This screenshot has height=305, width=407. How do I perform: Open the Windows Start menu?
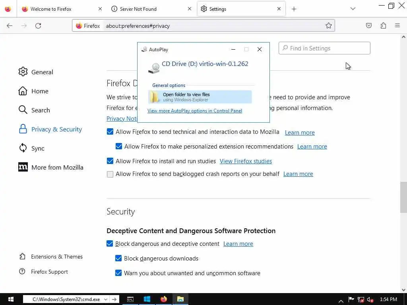pyautogui.click(x=11, y=299)
